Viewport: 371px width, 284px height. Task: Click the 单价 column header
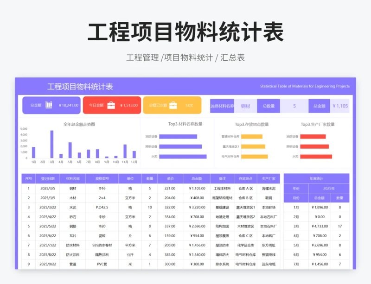point(170,178)
